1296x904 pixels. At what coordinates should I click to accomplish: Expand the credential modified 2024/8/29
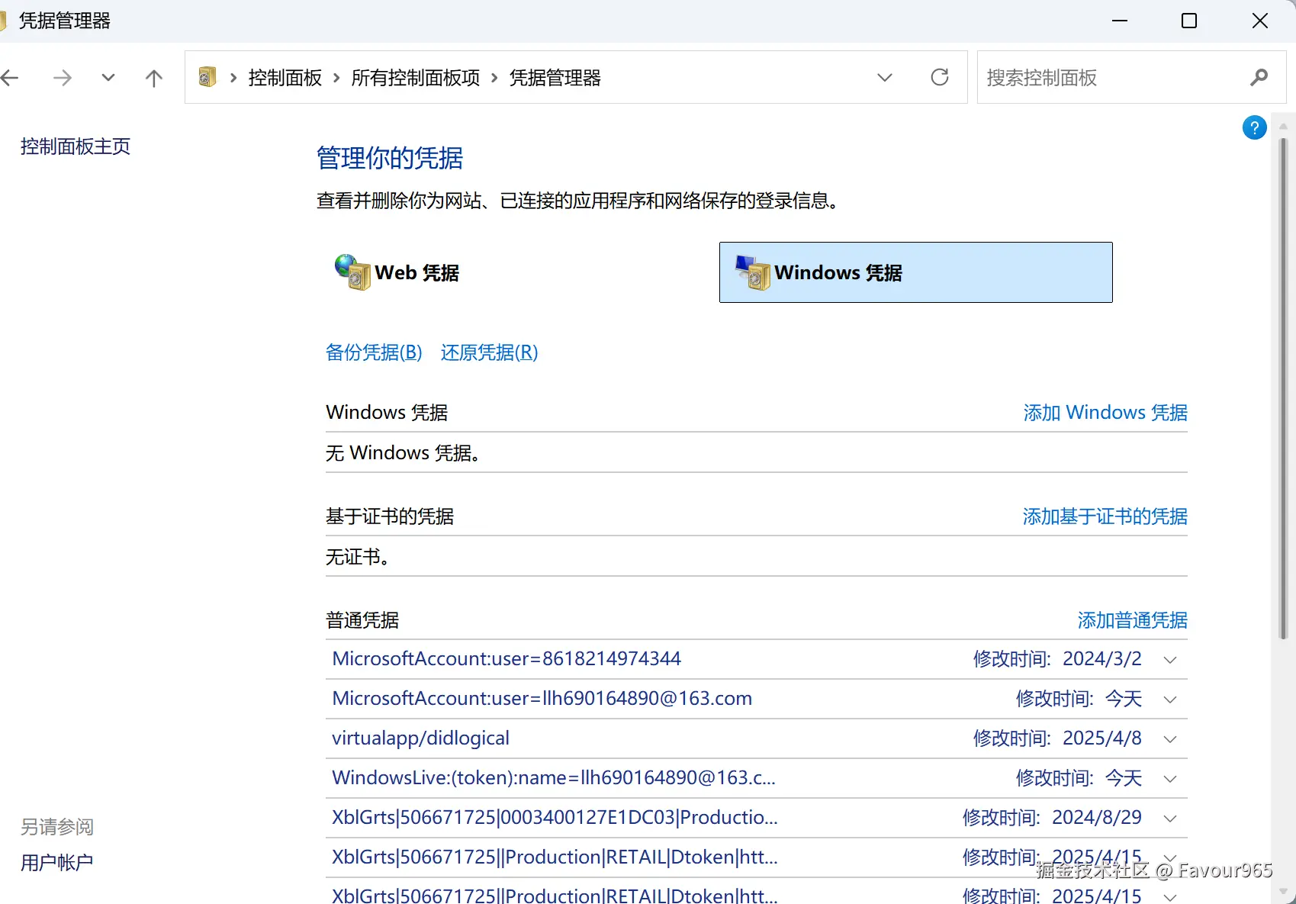click(x=1170, y=819)
